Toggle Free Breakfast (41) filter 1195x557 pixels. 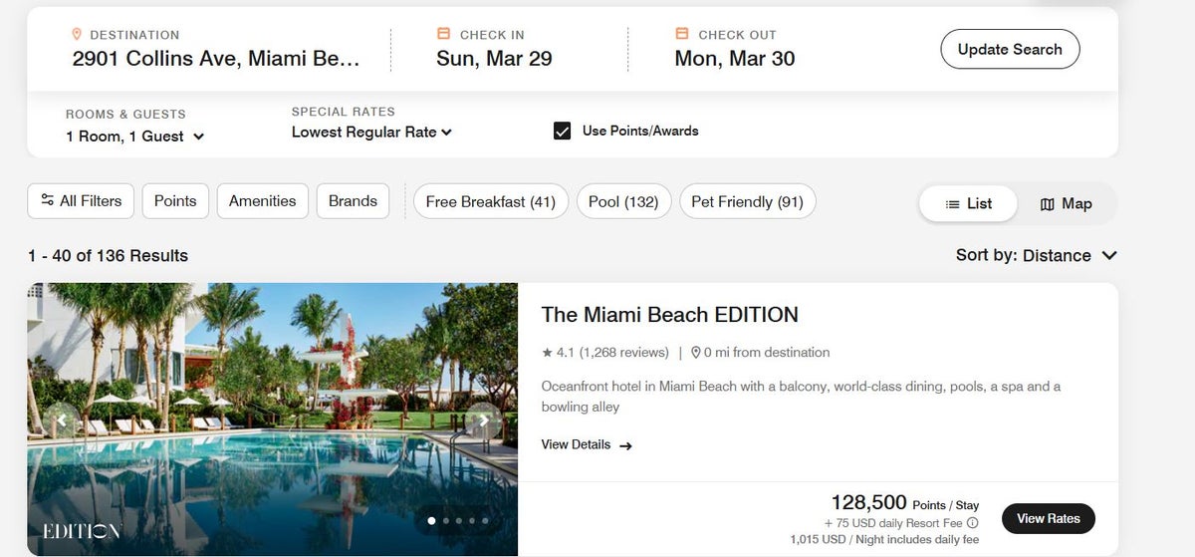point(490,201)
